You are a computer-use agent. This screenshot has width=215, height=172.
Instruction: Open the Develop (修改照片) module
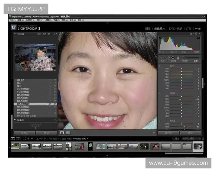coord(160,28)
